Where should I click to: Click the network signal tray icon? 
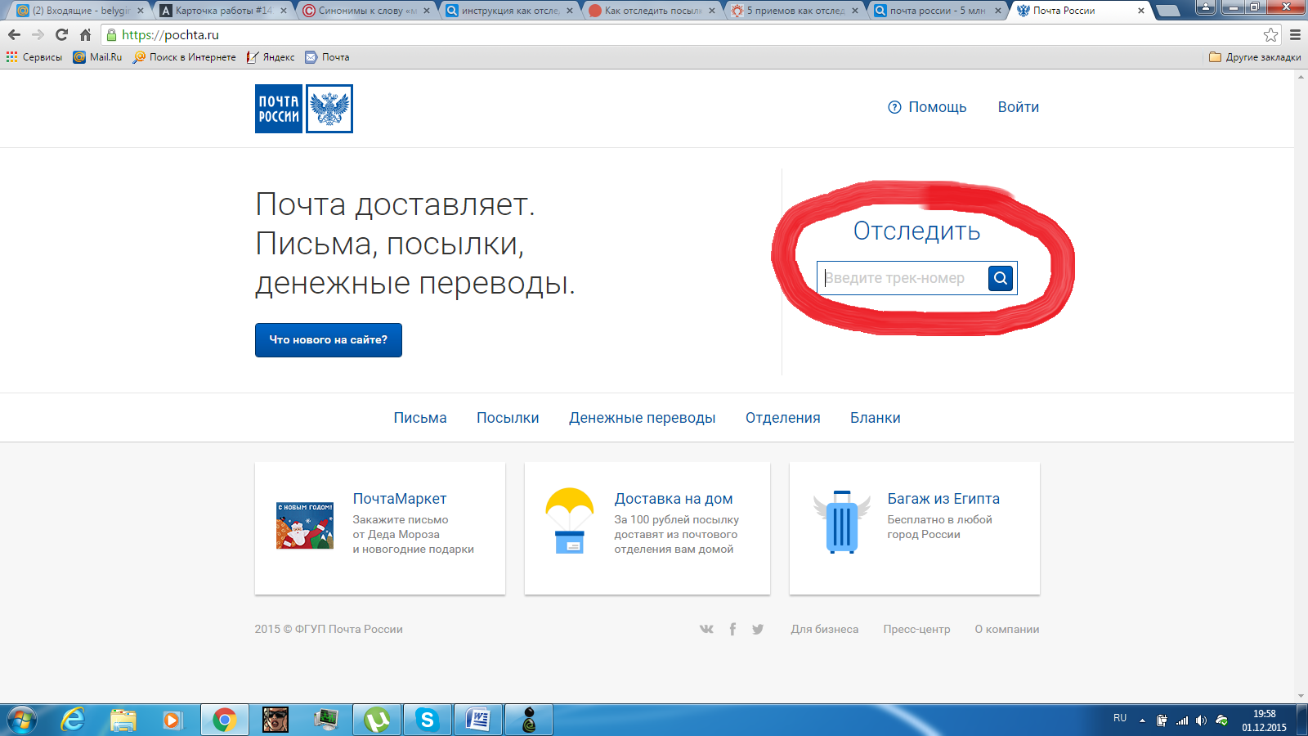[x=1182, y=720]
